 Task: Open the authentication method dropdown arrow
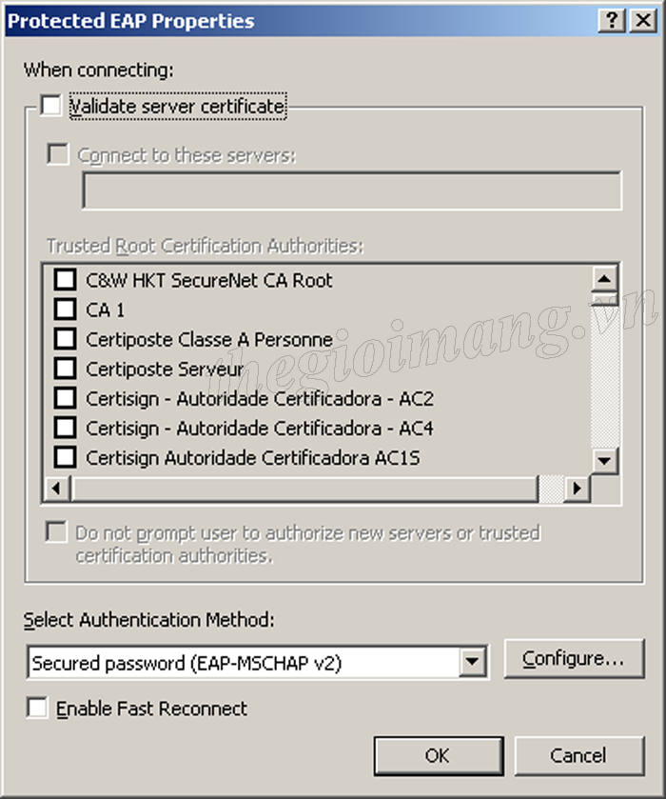tap(472, 662)
